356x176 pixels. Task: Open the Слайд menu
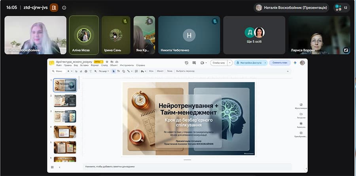click(104, 65)
